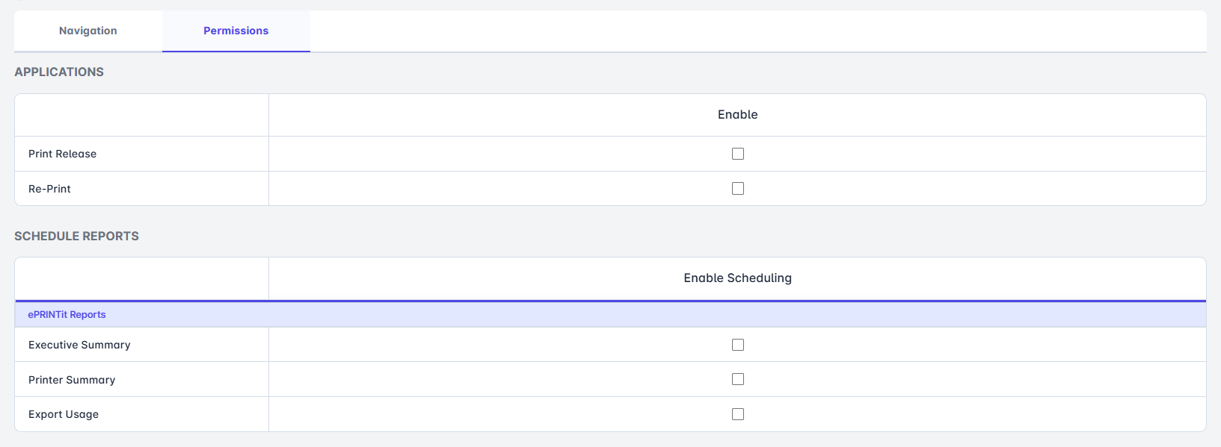Enable the Print Release checkbox
The width and height of the screenshot is (1221, 447).
tap(738, 154)
